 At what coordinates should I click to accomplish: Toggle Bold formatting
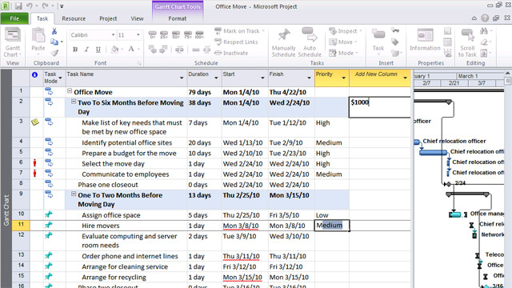tap(75, 50)
